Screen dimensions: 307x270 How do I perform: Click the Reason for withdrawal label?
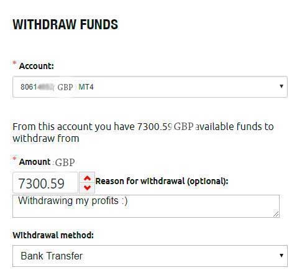(x=162, y=181)
